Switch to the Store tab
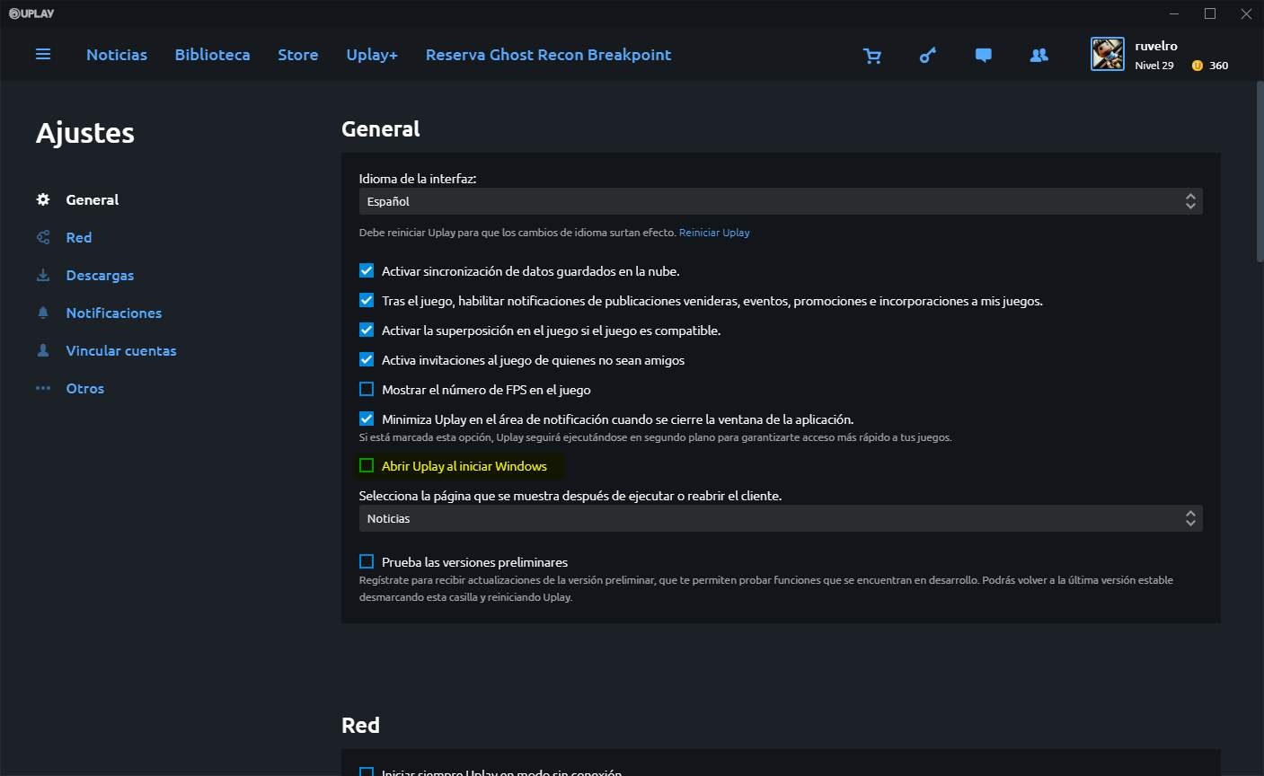The image size is (1264, 776). point(298,55)
